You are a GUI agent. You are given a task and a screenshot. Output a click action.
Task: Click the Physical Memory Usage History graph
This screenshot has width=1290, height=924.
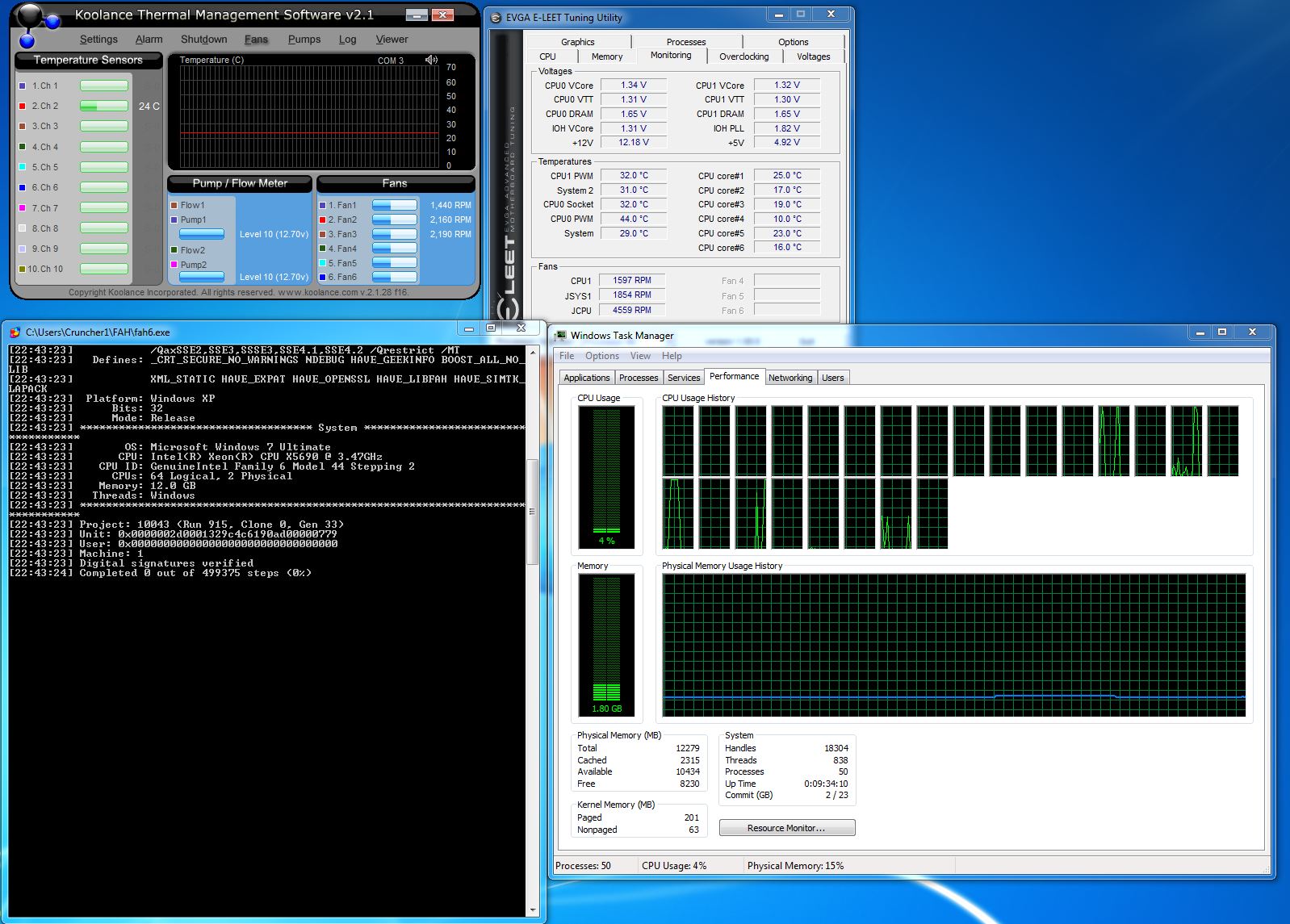(x=954, y=646)
